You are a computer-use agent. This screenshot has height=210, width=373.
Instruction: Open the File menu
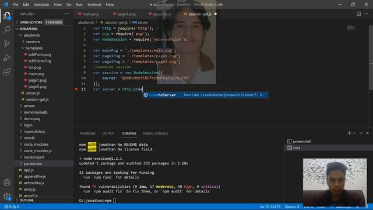click(x=15, y=5)
